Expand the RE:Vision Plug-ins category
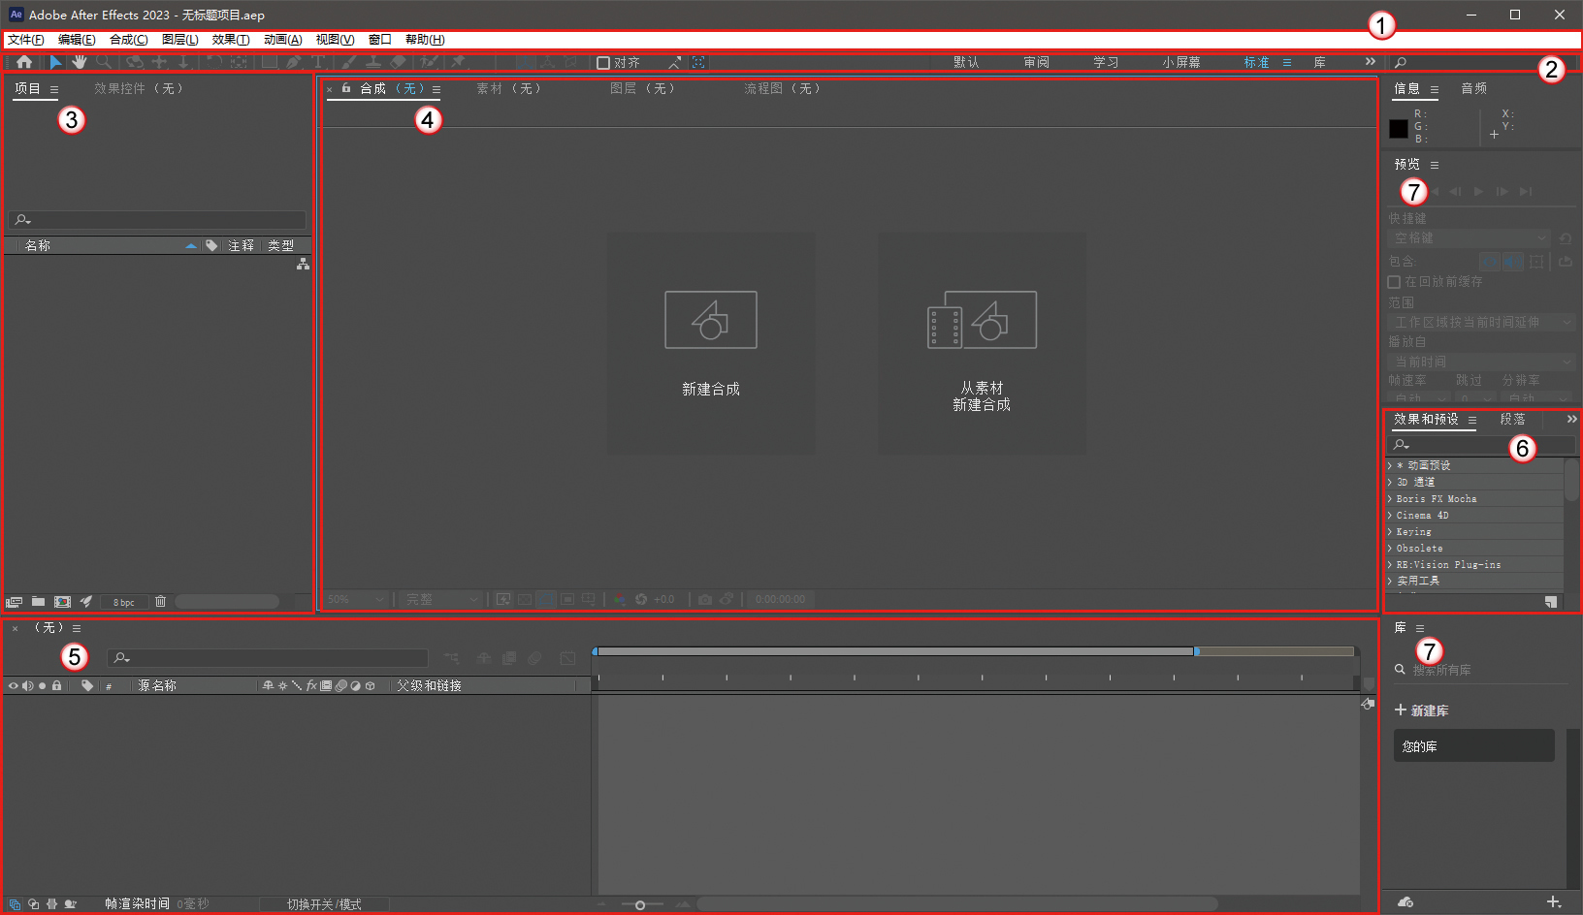Viewport: 1583px width, 915px height. pos(1389,565)
